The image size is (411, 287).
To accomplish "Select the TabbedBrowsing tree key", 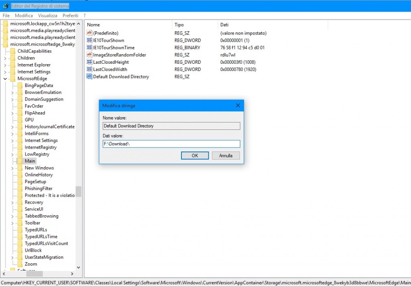I will click(41, 216).
